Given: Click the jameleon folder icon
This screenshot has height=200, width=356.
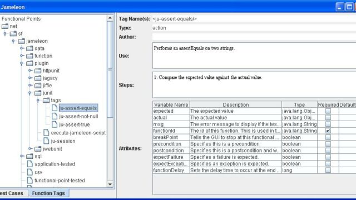Looking at the screenshot, I should click(21, 41).
